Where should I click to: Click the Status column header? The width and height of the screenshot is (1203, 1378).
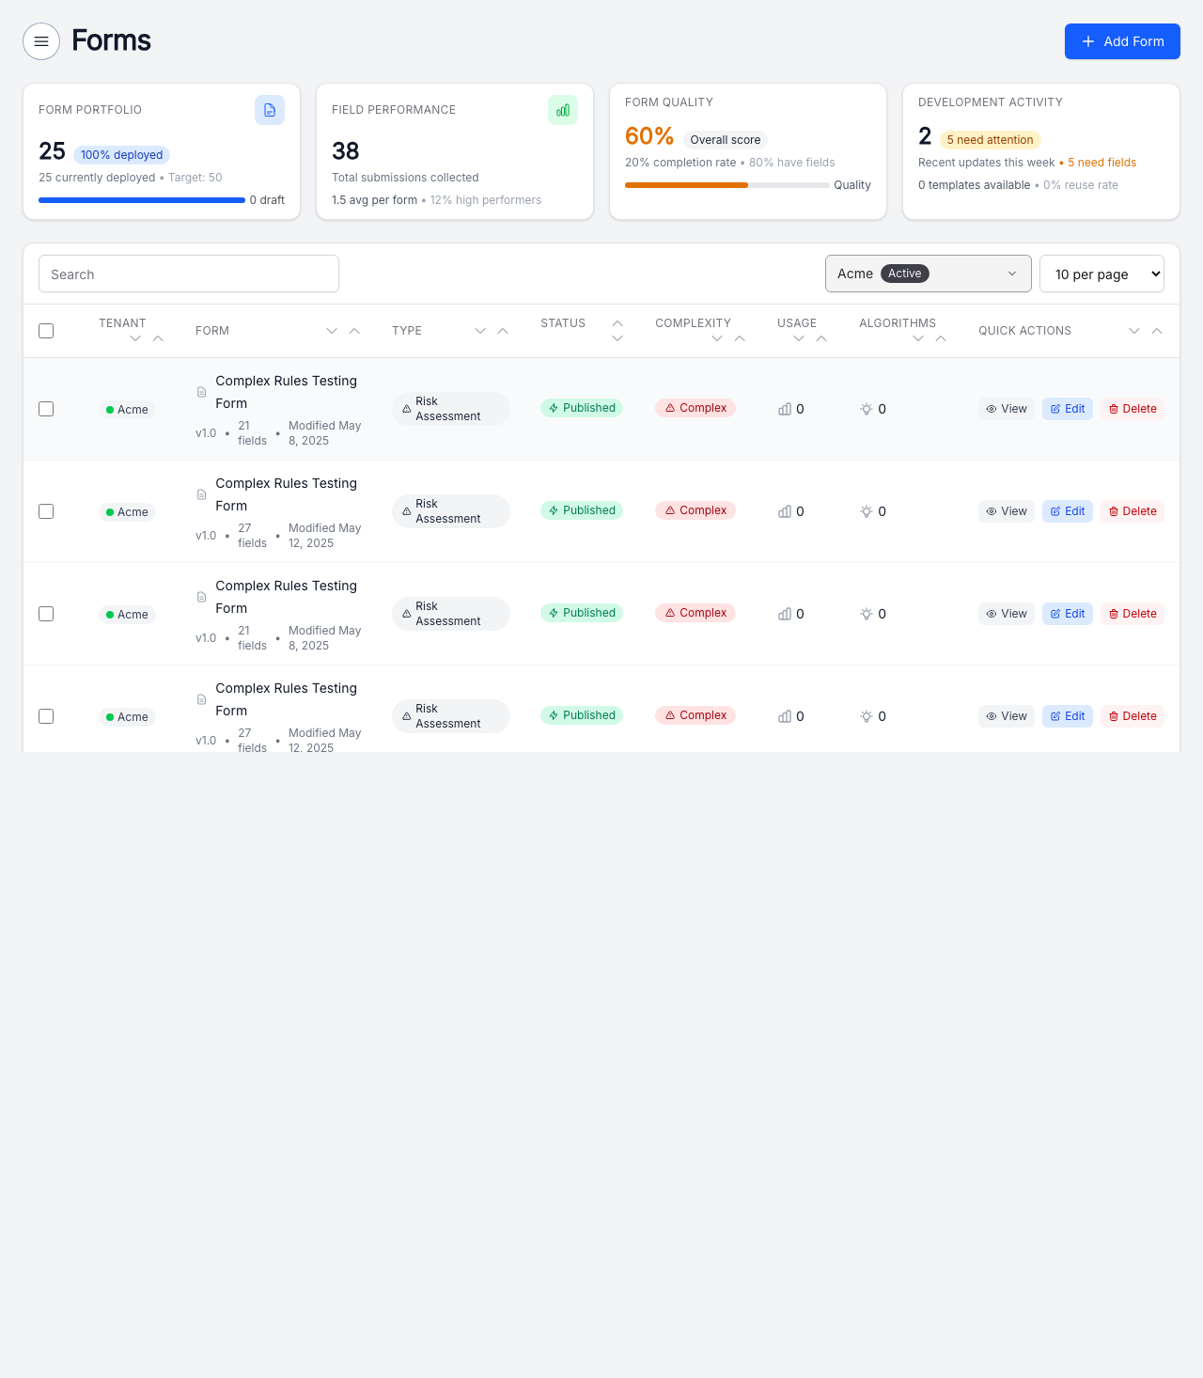(563, 323)
